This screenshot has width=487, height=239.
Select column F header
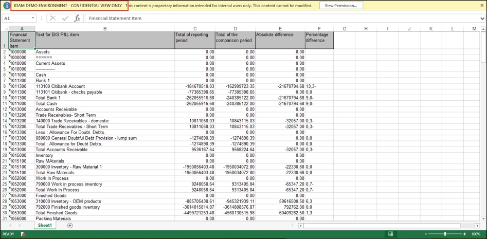click(319, 29)
